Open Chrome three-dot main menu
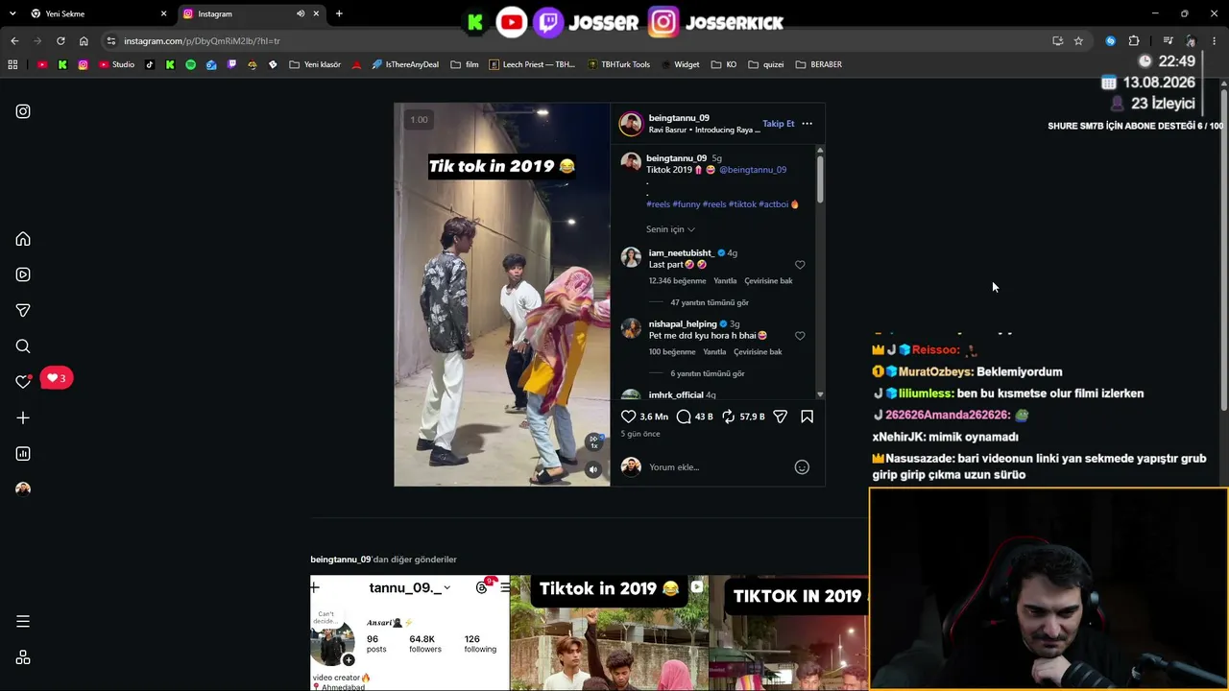The image size is (1229, 691). pos(1215,41)
